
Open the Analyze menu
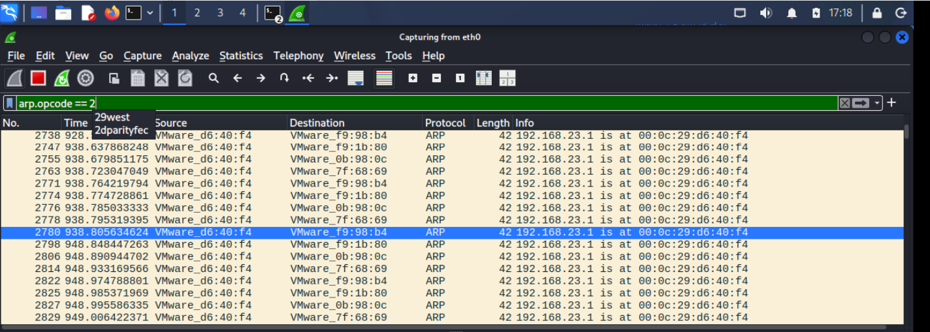[x=191, y=55]
